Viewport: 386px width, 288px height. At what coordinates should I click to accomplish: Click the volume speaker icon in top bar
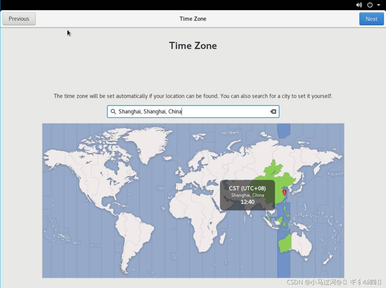[359, 5]
